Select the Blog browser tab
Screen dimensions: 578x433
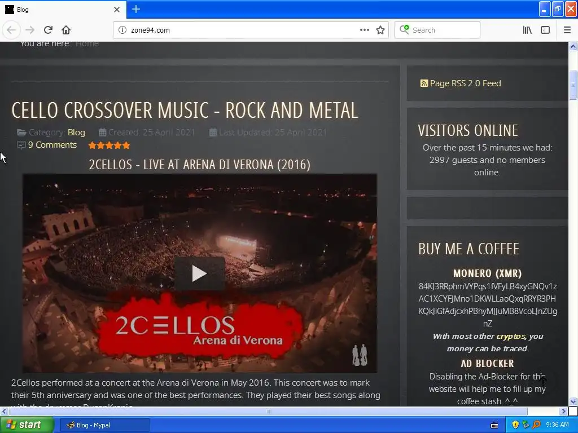coord(63,10)
